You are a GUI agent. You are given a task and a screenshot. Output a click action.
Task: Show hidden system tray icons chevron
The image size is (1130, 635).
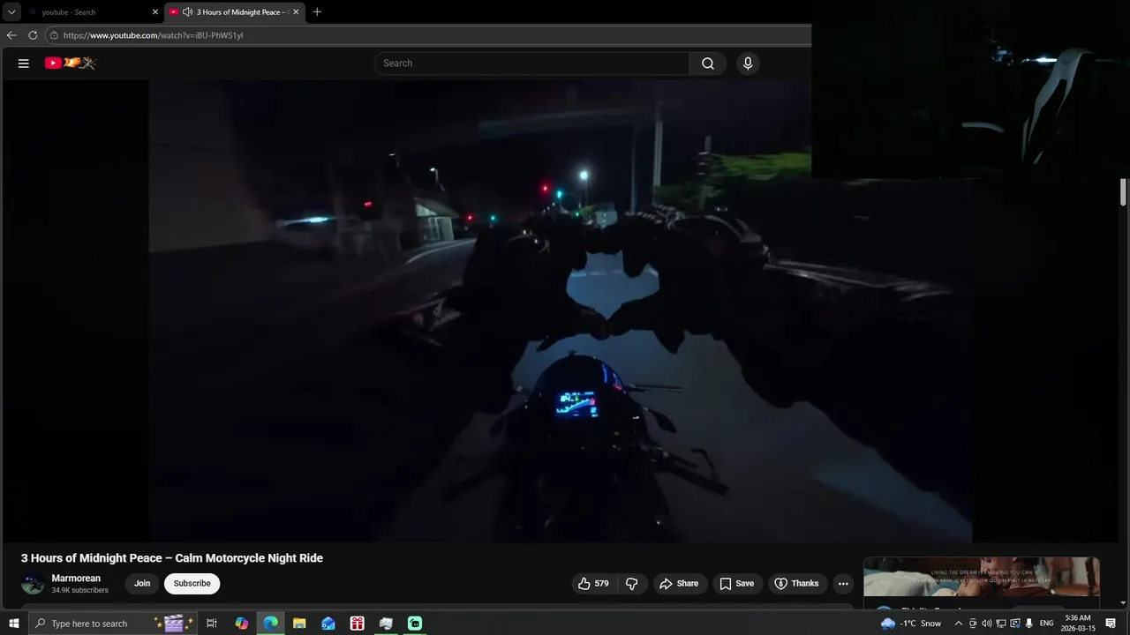tap(959, 624)
